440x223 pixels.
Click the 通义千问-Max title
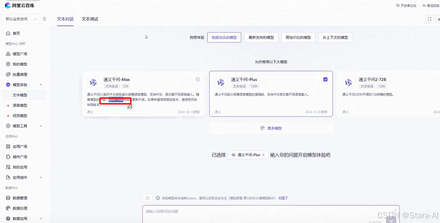pyautogui.click(x=117, y=80)
